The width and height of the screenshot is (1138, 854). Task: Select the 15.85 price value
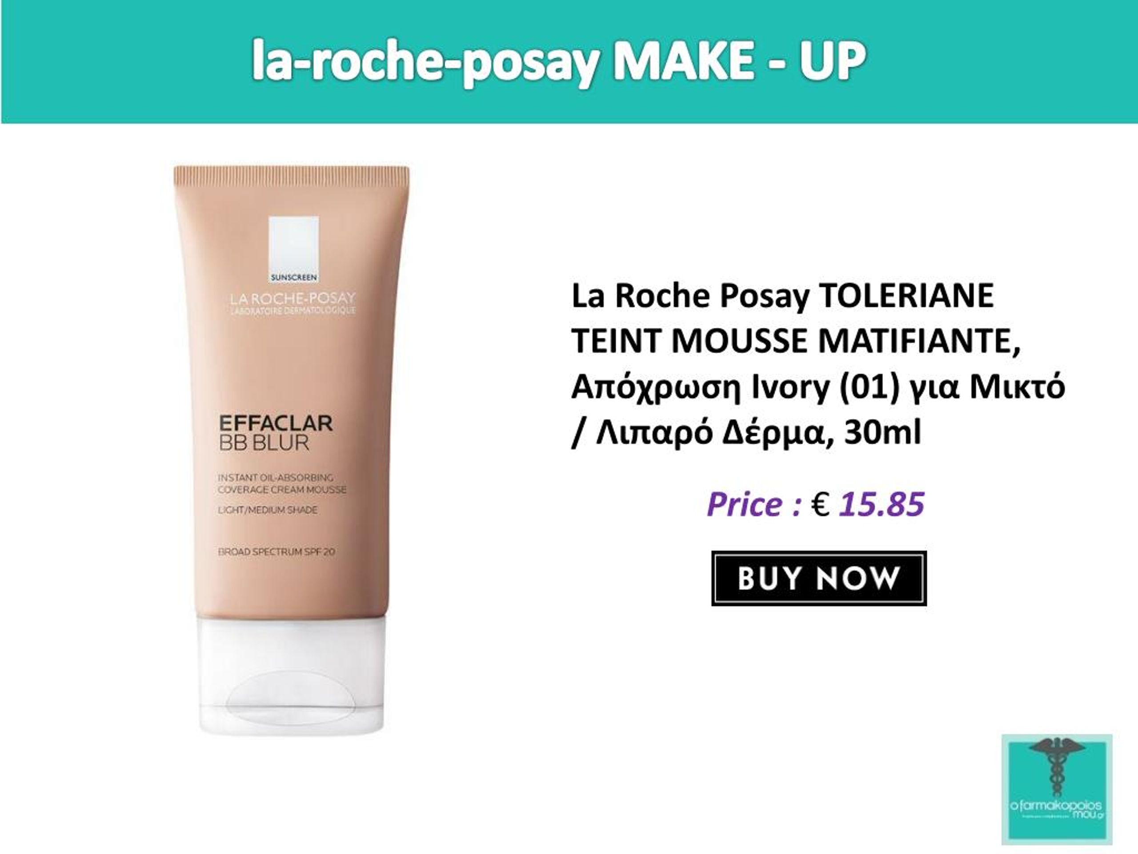[882, 504]
